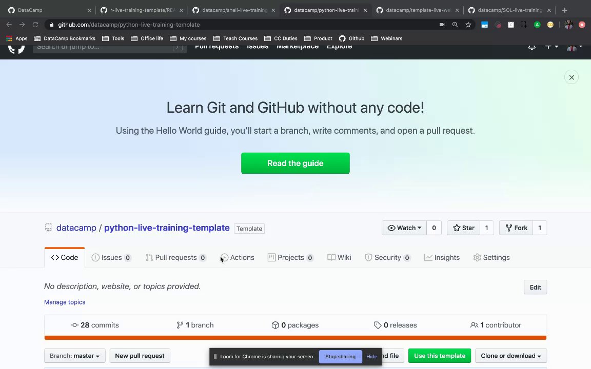
Task: Stop sharing the screen with Loom
Action: pos(340,357)
